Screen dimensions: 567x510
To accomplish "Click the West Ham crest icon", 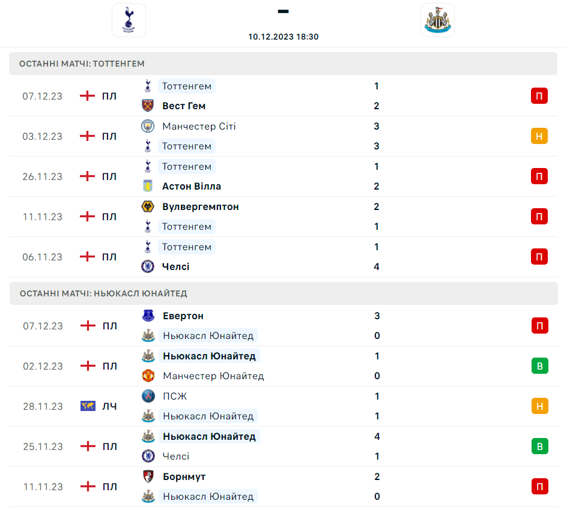I will click(148, 106).
